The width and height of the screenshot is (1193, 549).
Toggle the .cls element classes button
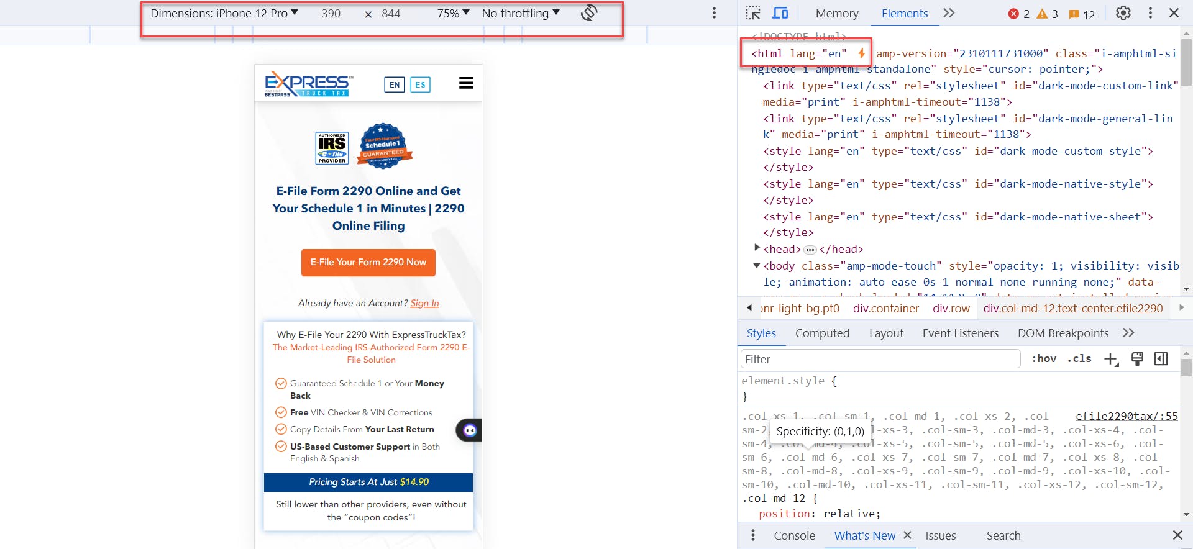tap(1079, 359)
